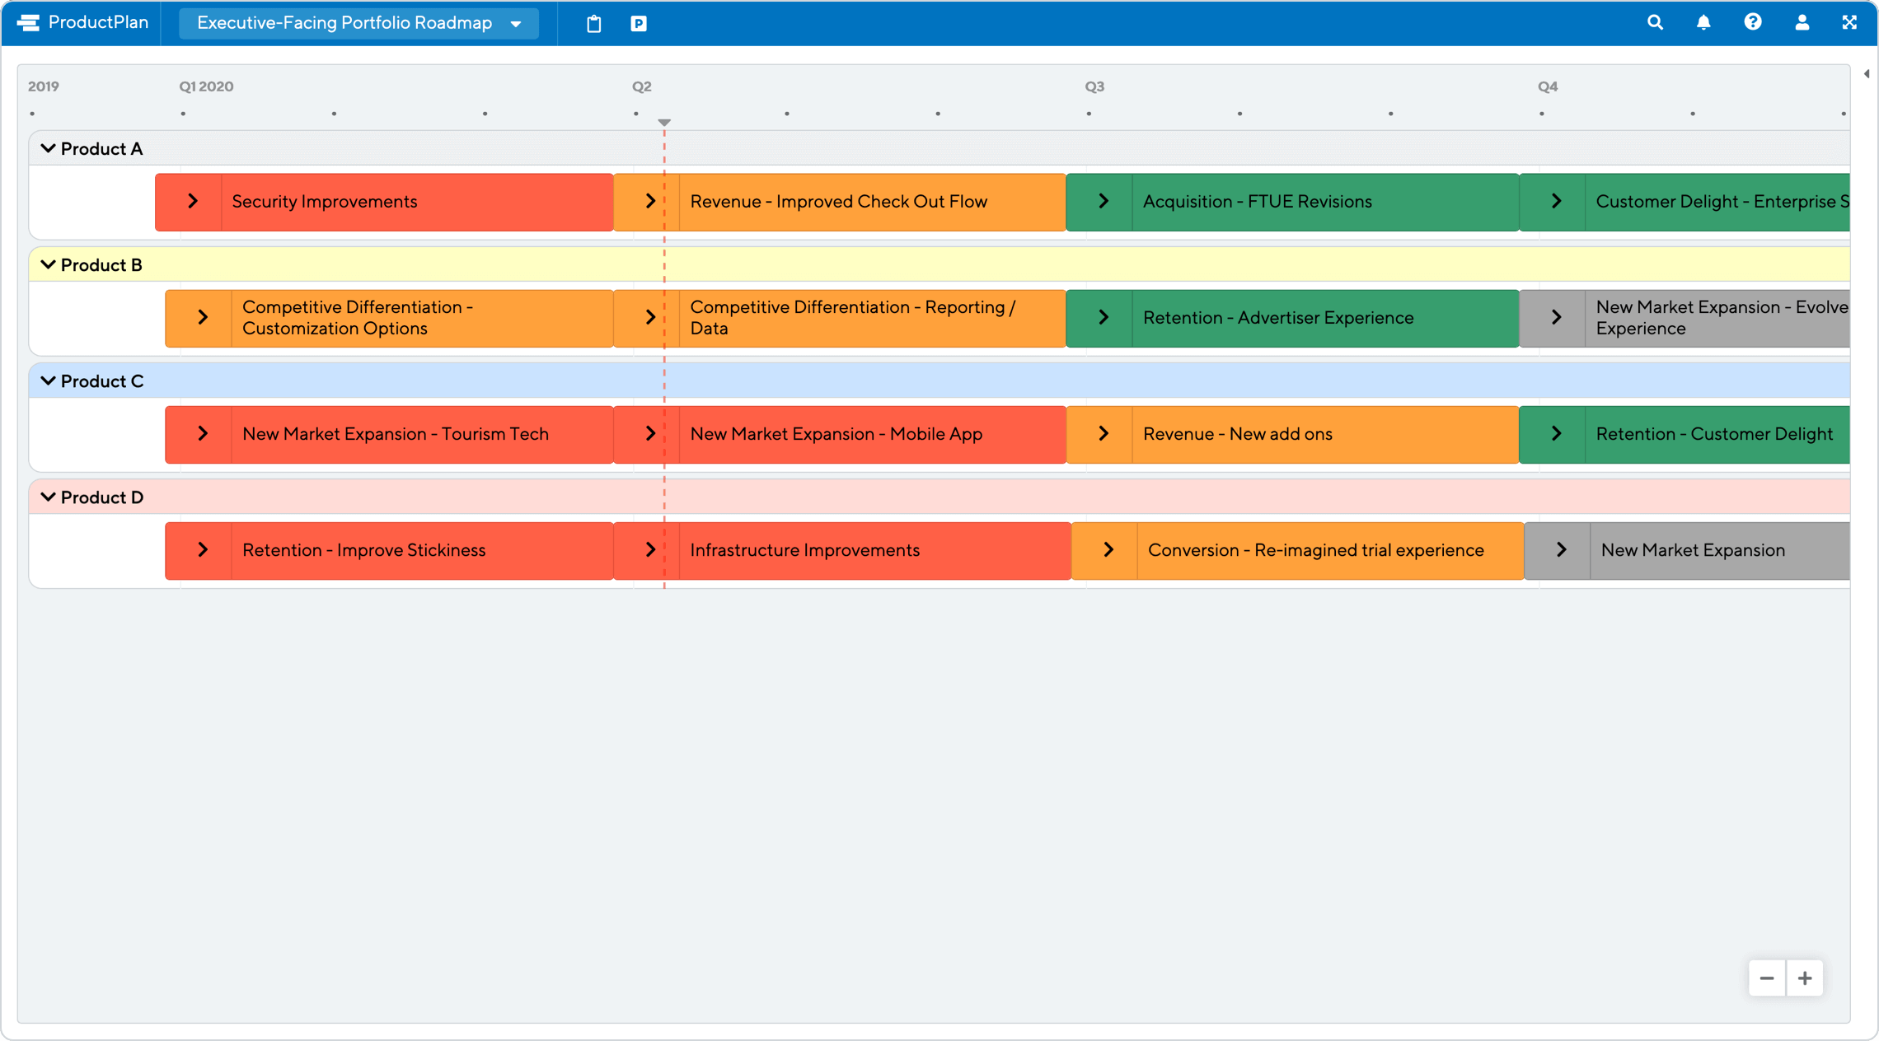Open the user account icon
1879x1041 pixels.
click(1802, 23)
